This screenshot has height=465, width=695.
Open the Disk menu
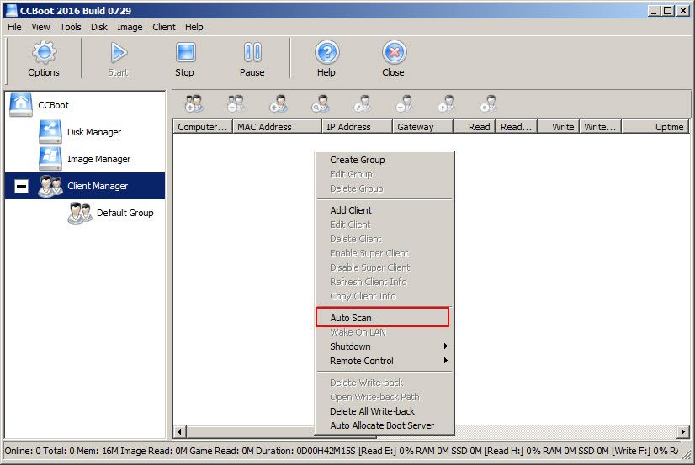[99, 27]
